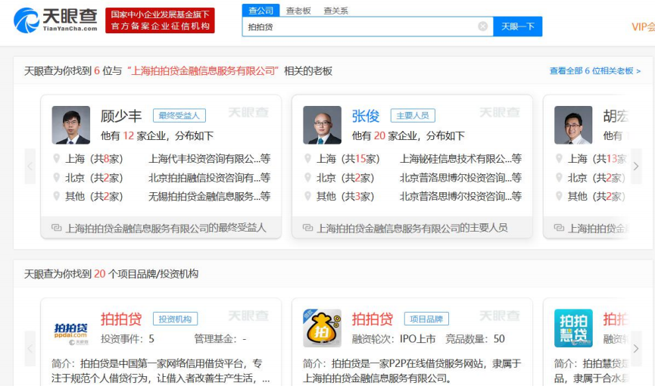Click the 投资机构 tag
655x386 pixels.
pos(175,319)
